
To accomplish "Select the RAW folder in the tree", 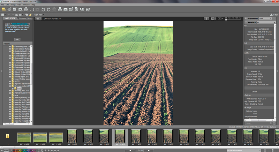I will click(x=19, y=88).
